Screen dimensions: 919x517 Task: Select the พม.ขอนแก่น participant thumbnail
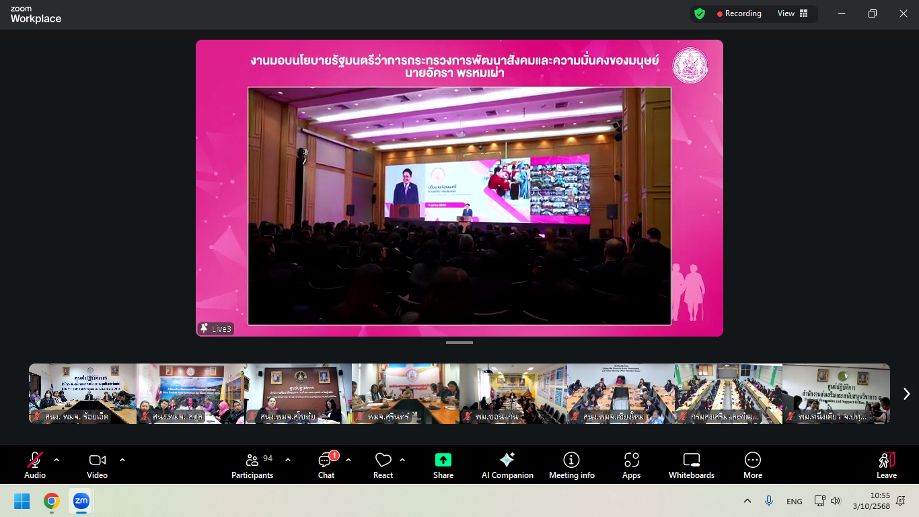point(513,394)
